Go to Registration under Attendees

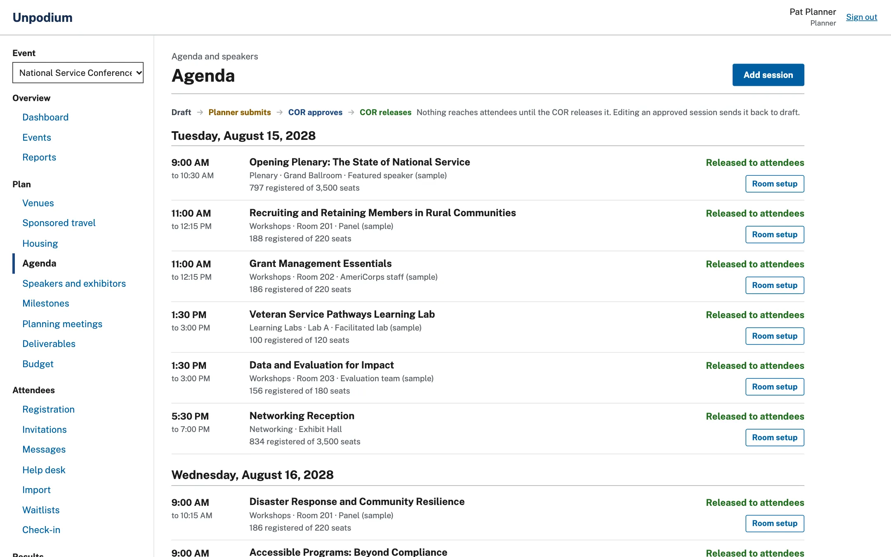pos(48,409)
